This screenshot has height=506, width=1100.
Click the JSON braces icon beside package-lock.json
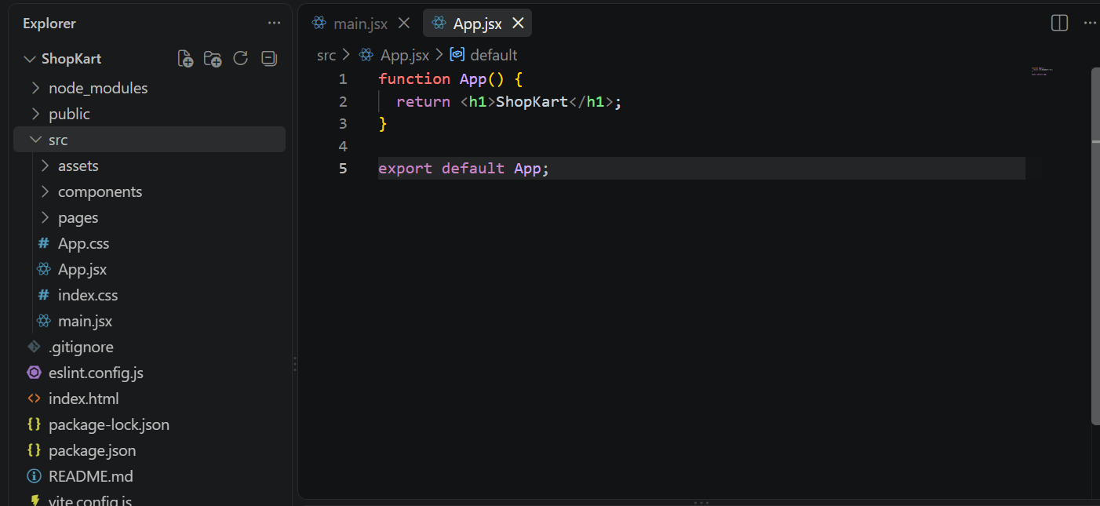click(x=34, y=424)
